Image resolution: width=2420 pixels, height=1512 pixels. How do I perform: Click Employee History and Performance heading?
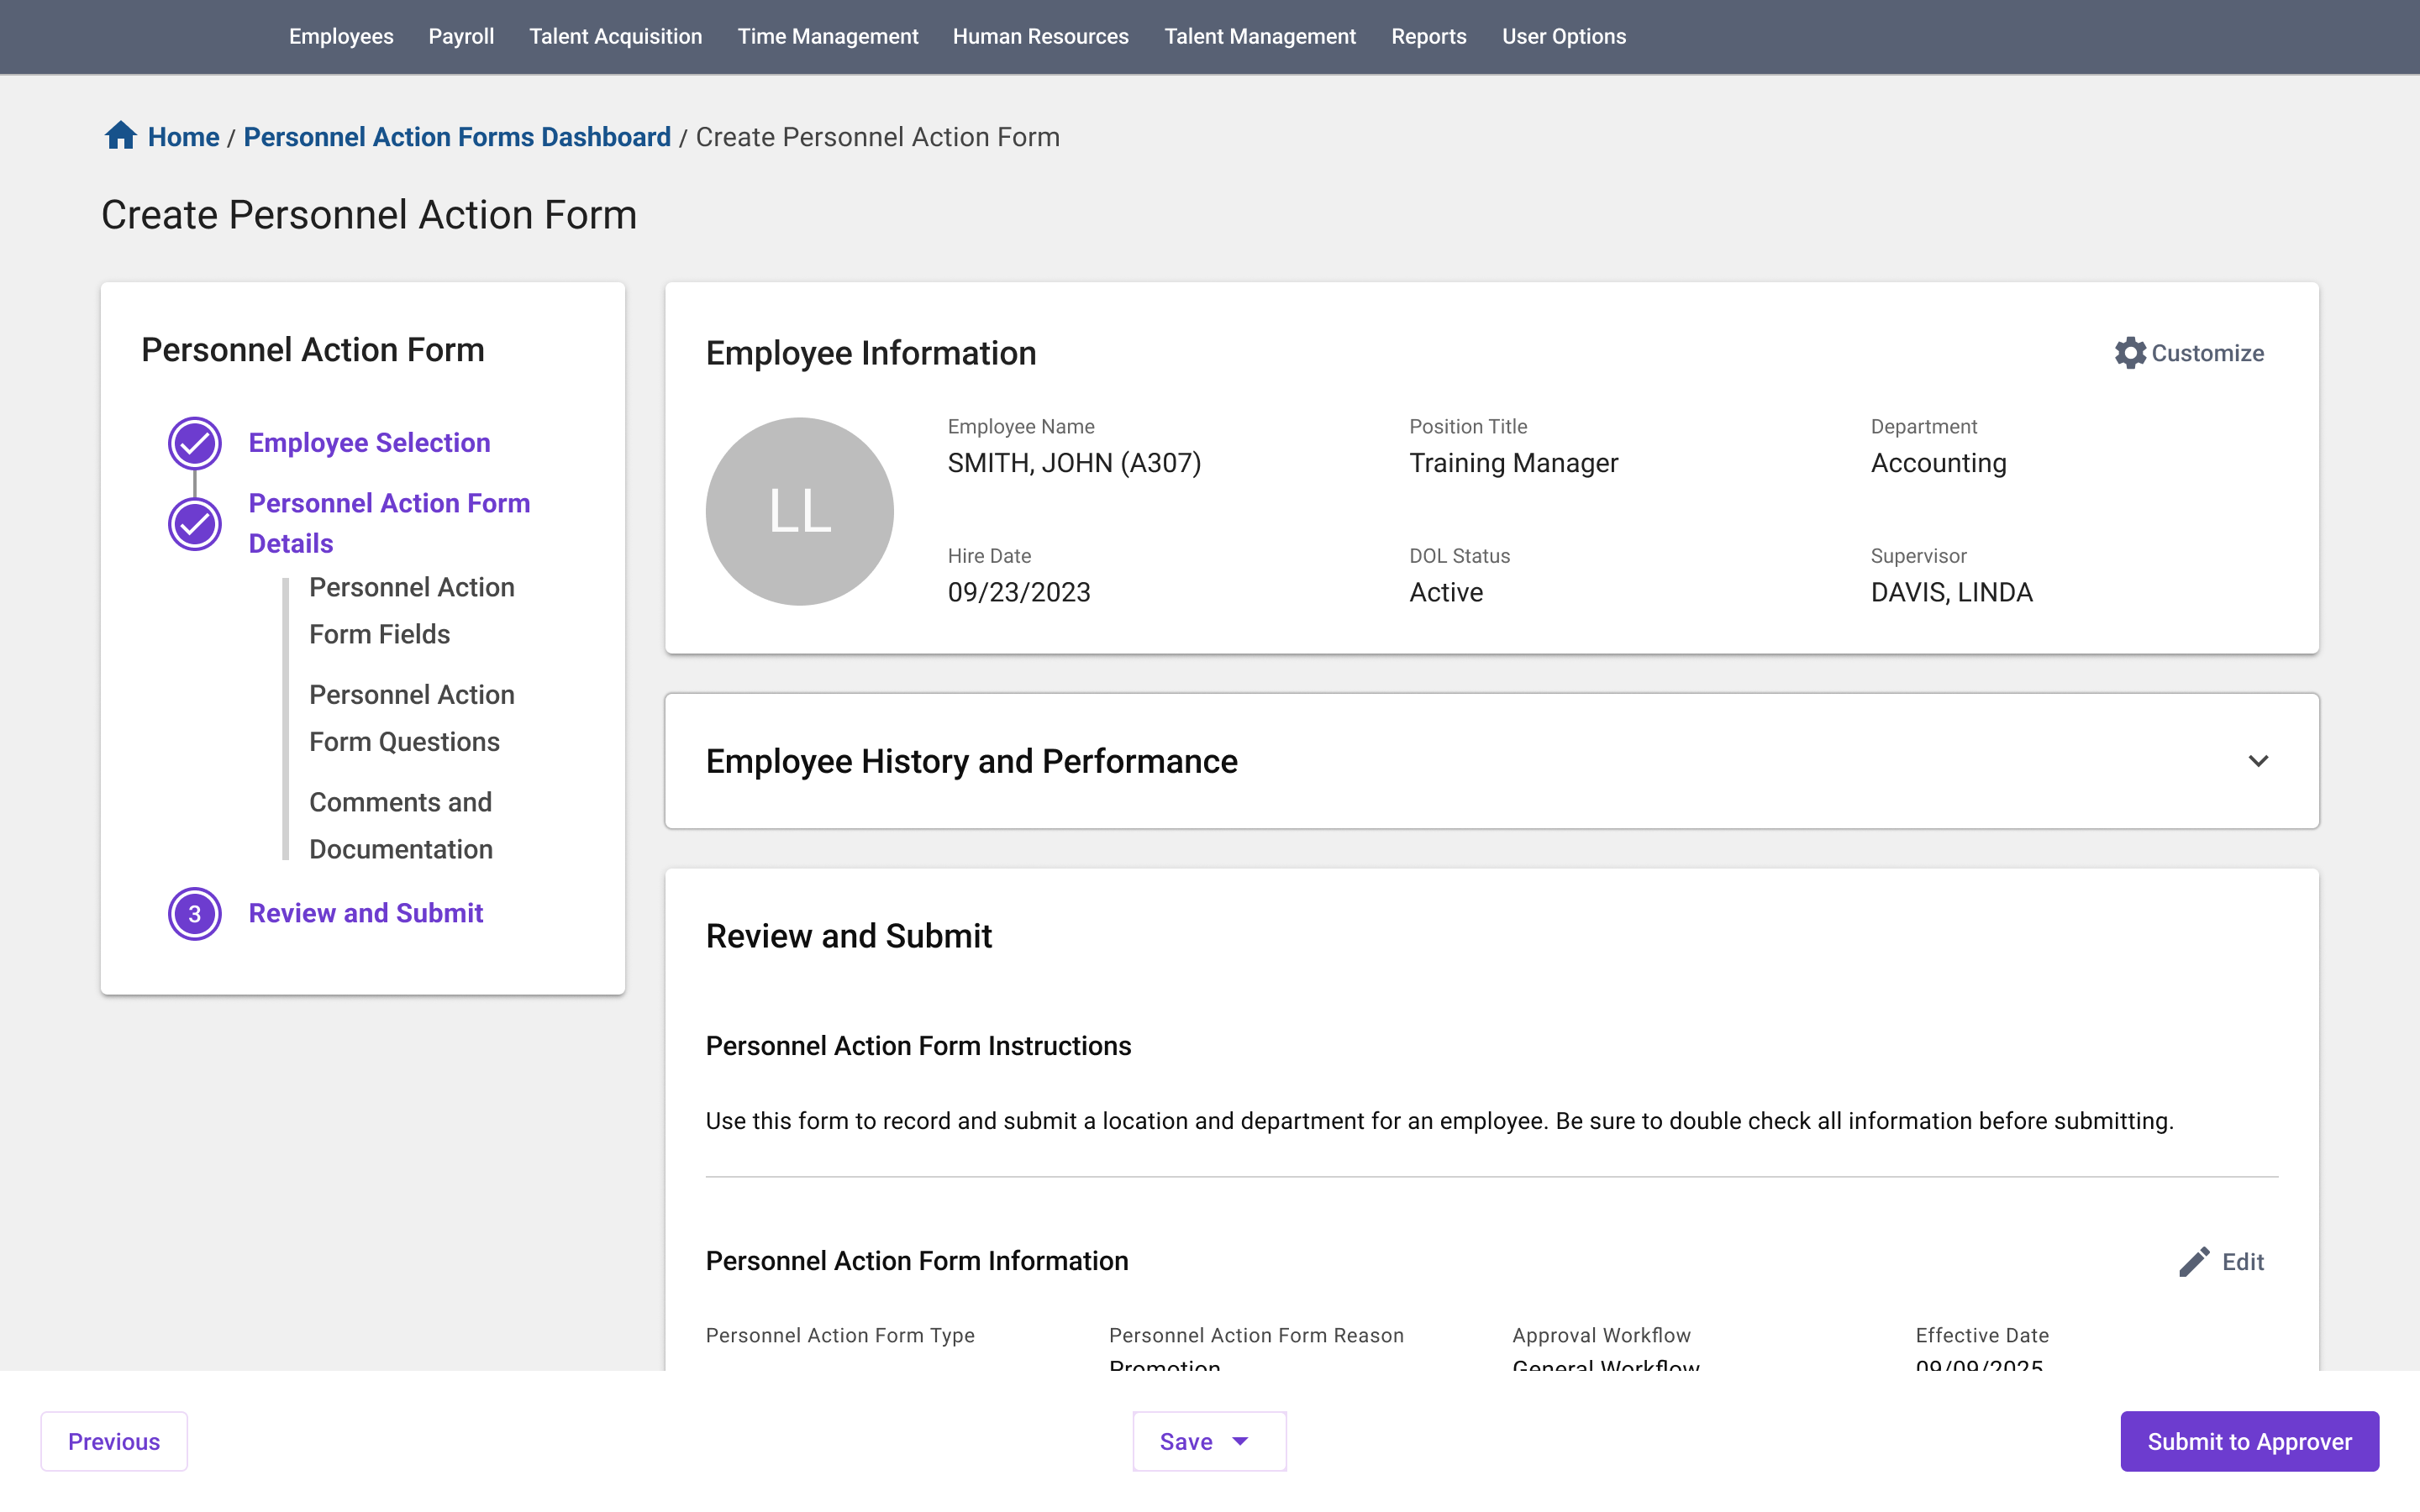(971, 761)
